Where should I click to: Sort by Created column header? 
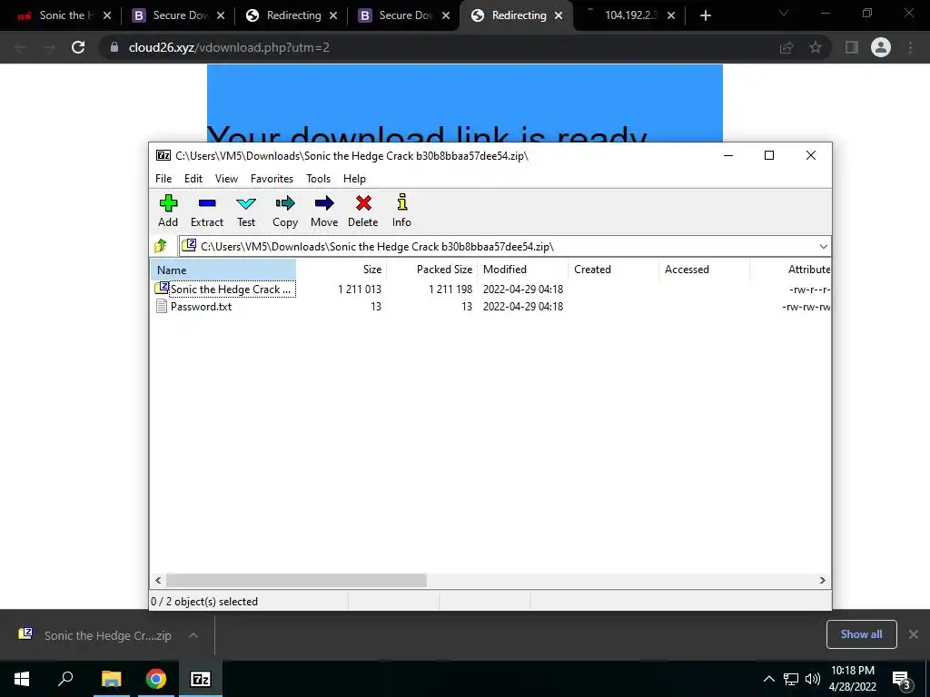613,270
